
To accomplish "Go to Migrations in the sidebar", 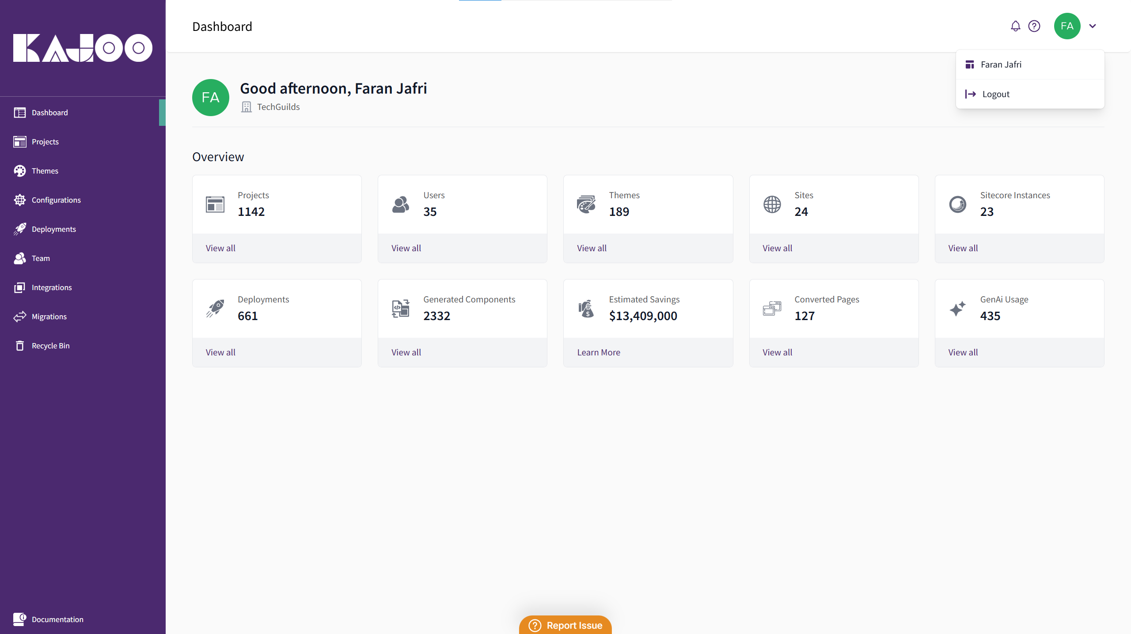I will point(49,317).
